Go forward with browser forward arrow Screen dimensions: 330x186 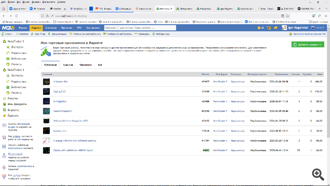(x=10, y=16)
